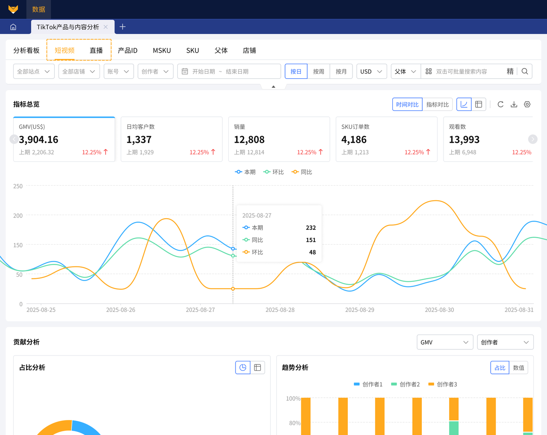Viewport: 547px width, 435px height.
Task: Switch 指标总览 to line chart view
Action: 464,104
